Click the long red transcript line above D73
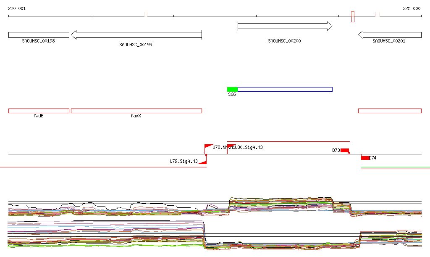430x257 pixels. point(288,142)
